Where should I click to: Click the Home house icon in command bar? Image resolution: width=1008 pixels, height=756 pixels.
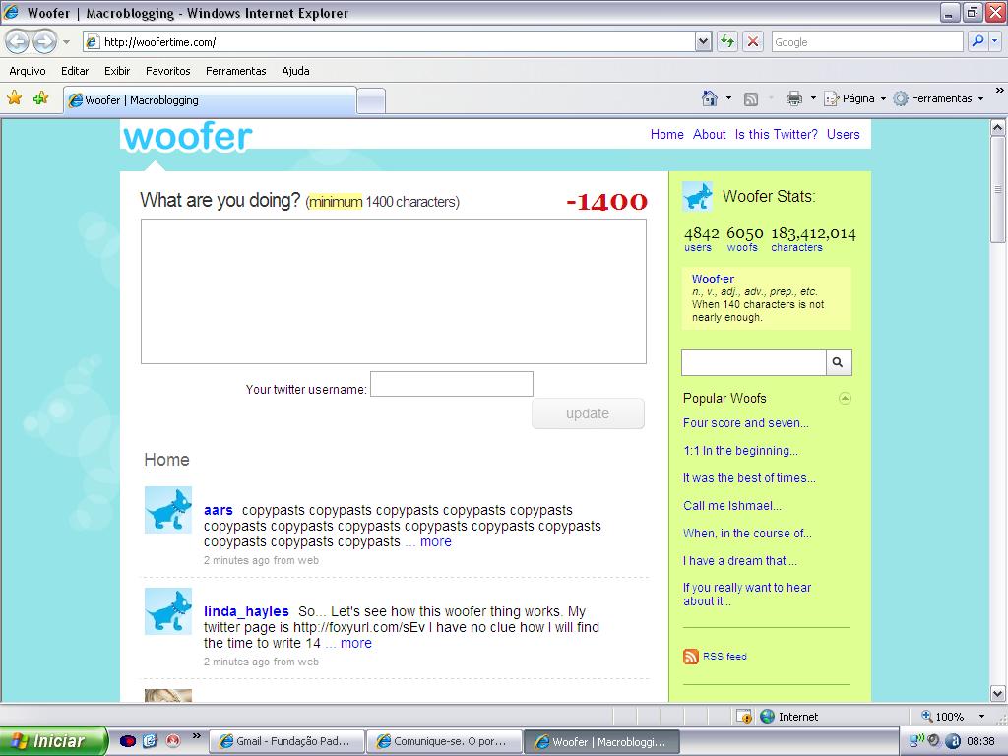[x=709, y=98]
